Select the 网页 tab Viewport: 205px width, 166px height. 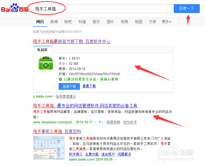40,22
